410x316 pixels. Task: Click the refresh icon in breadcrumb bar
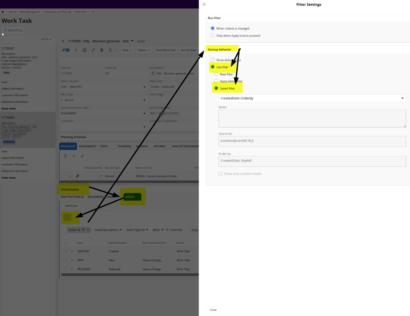click(x=93, y=12)
